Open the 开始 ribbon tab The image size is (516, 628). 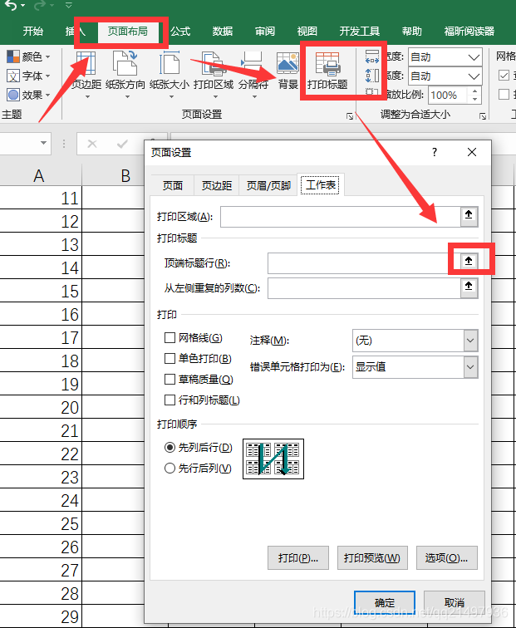[x=33, y=32]
